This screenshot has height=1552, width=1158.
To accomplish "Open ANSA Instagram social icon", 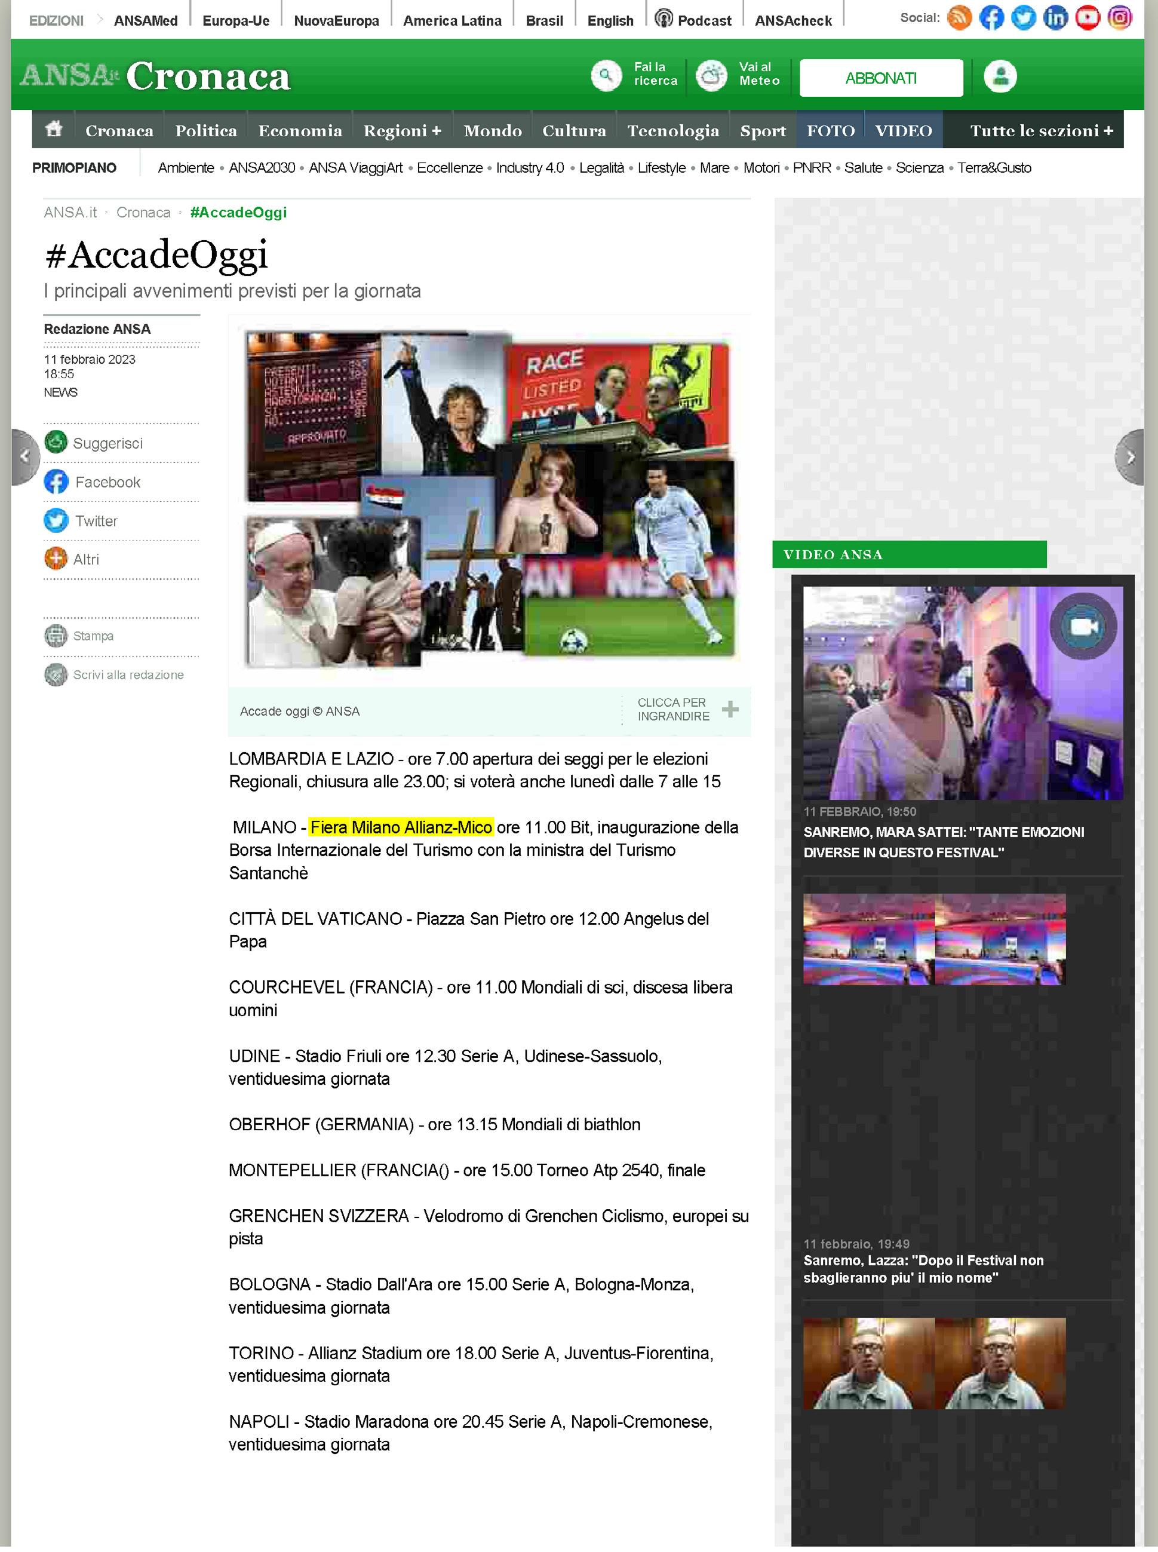I will tap(1119, 17).
